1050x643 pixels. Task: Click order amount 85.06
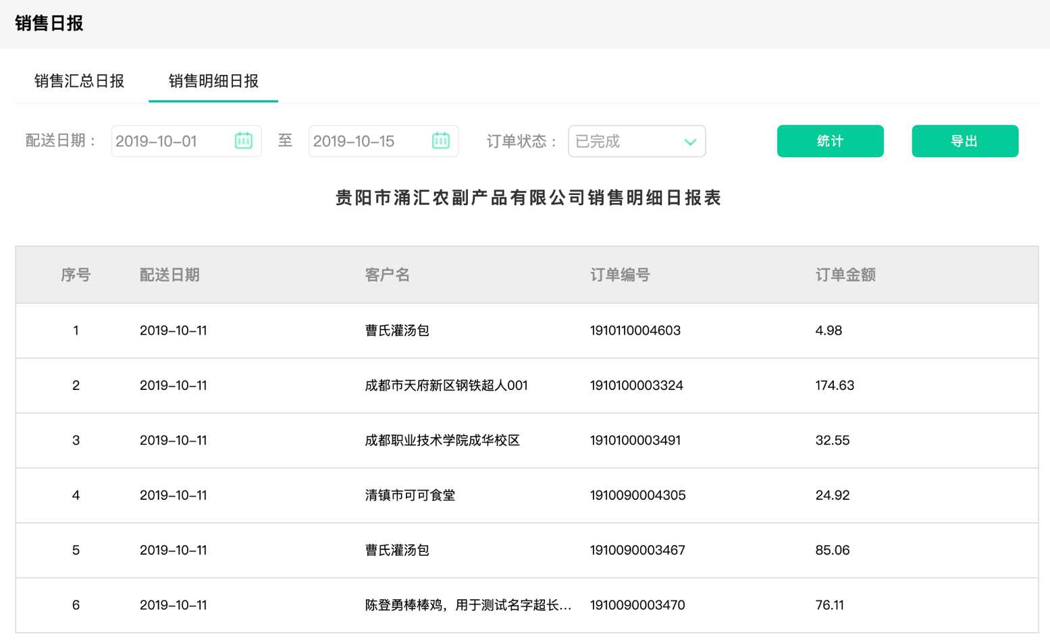[832, 550]
